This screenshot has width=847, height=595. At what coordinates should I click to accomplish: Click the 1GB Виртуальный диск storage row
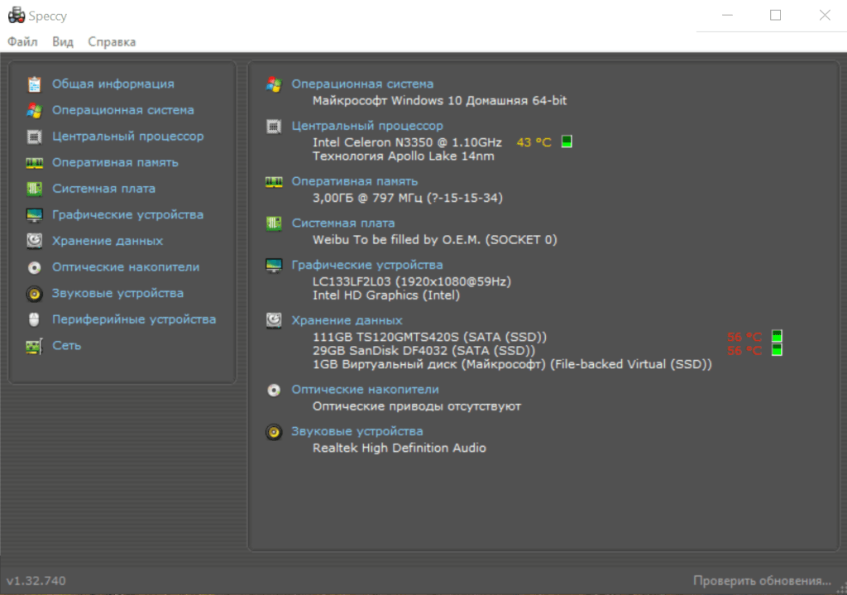pyautogui.click(x=512, y=365)
